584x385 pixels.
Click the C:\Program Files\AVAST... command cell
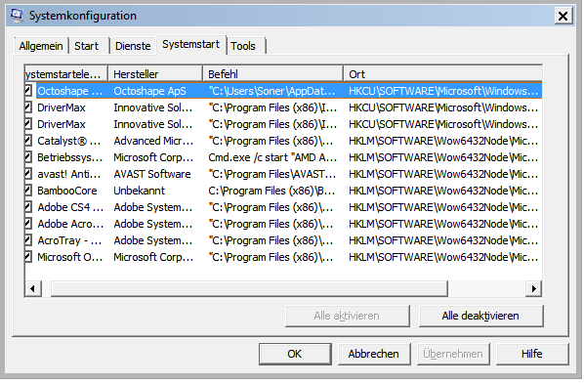coord(272,174)
